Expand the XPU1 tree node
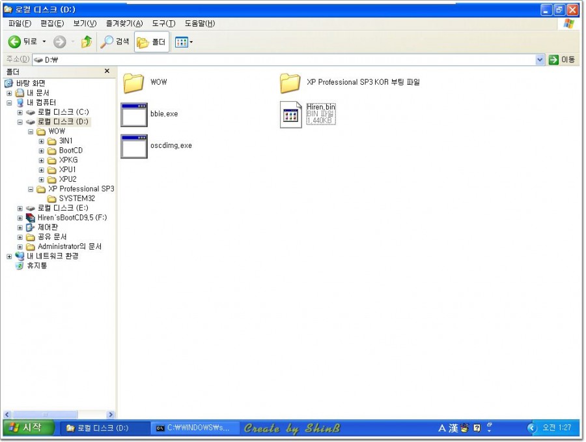The width and height of the screenshot is (586, 442). pos(42,170)
